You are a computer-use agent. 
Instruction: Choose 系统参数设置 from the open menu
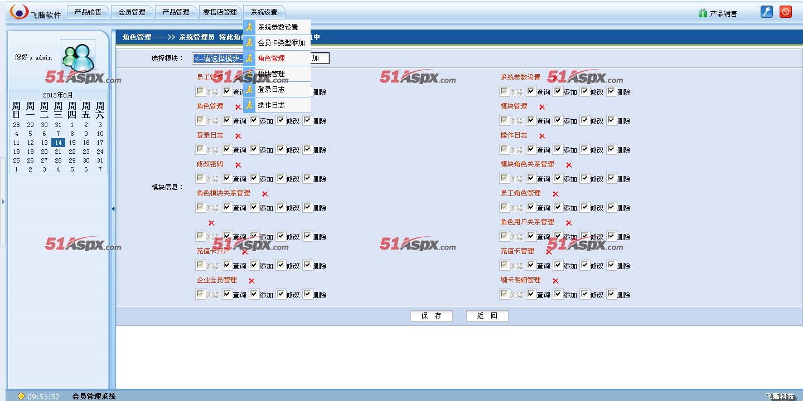277,27
